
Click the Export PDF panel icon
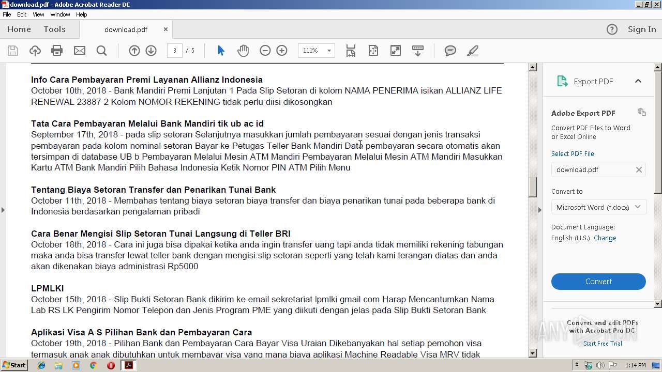pyautogui.click(x=562, y=81)
